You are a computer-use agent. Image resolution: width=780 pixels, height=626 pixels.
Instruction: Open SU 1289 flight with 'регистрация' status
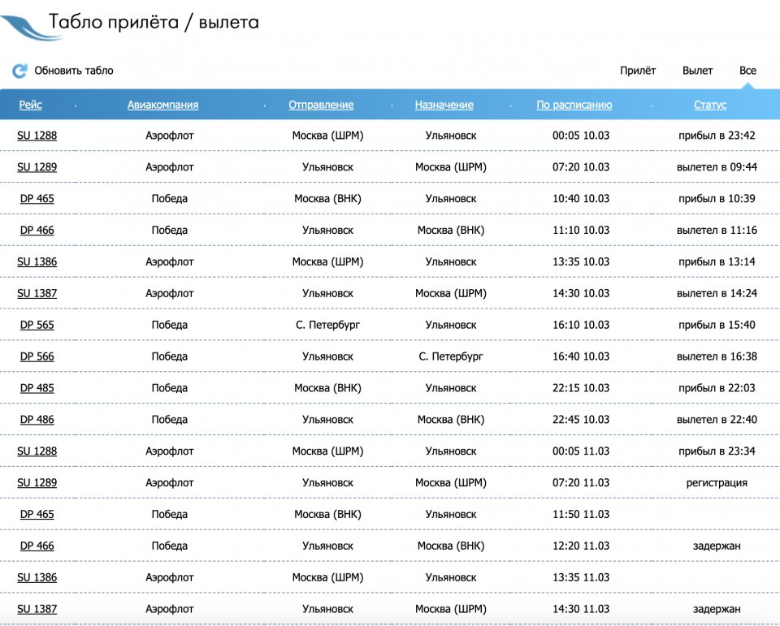point(37,483)
